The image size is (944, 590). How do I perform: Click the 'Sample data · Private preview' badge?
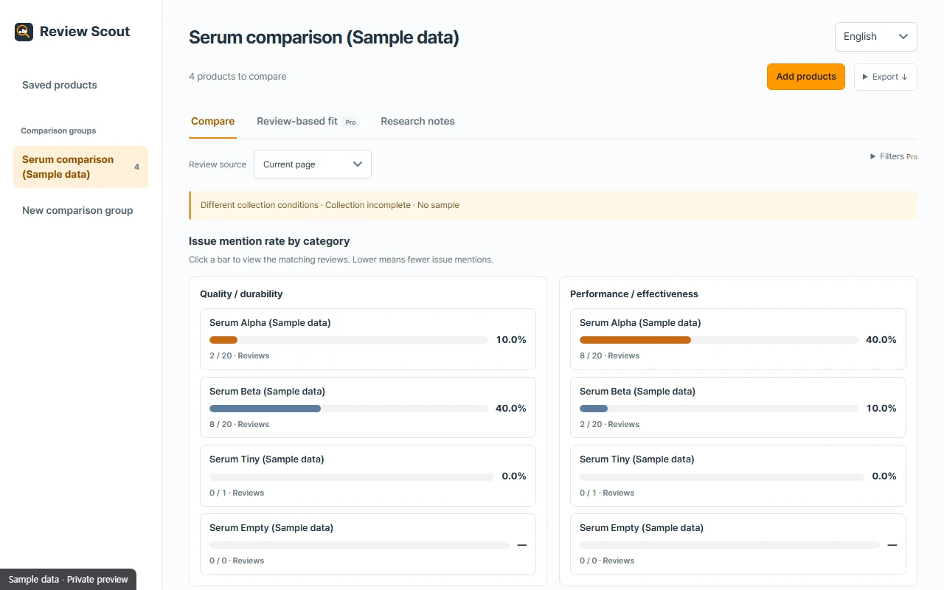coord(68,580)
